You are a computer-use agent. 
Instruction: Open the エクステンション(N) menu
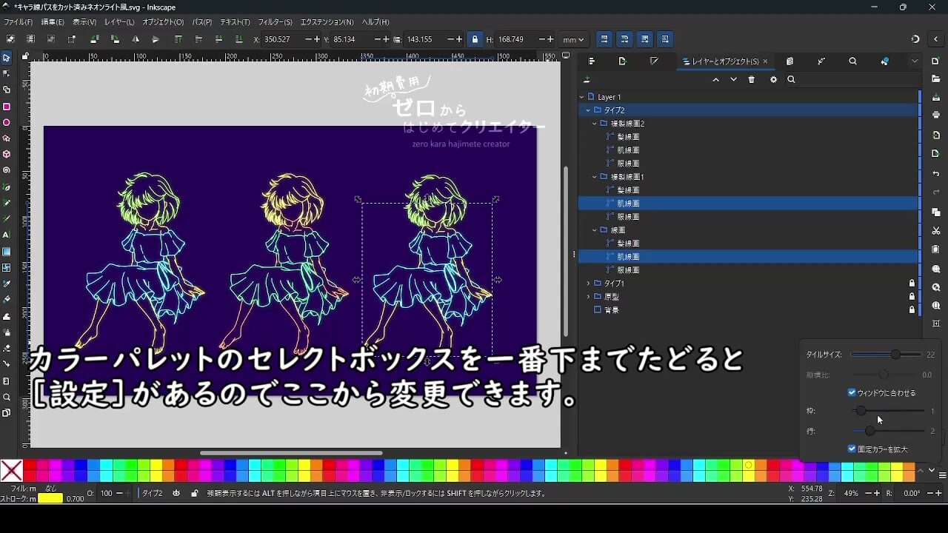pos(327,22)
